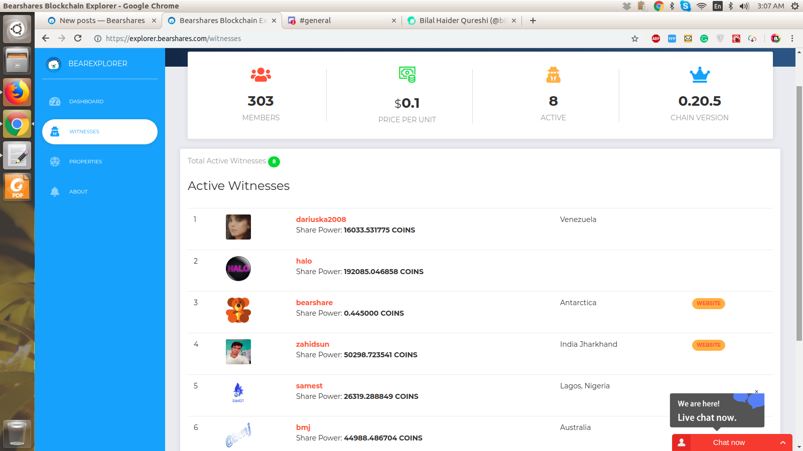Open a new browser tab
The width and height of the screenshot is (803, 451).
click(533, 21)
